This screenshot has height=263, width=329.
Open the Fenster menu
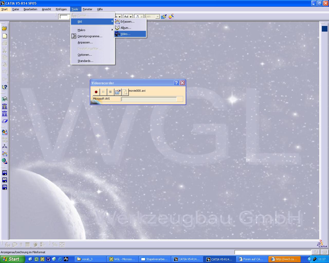(x=87, y=9)
